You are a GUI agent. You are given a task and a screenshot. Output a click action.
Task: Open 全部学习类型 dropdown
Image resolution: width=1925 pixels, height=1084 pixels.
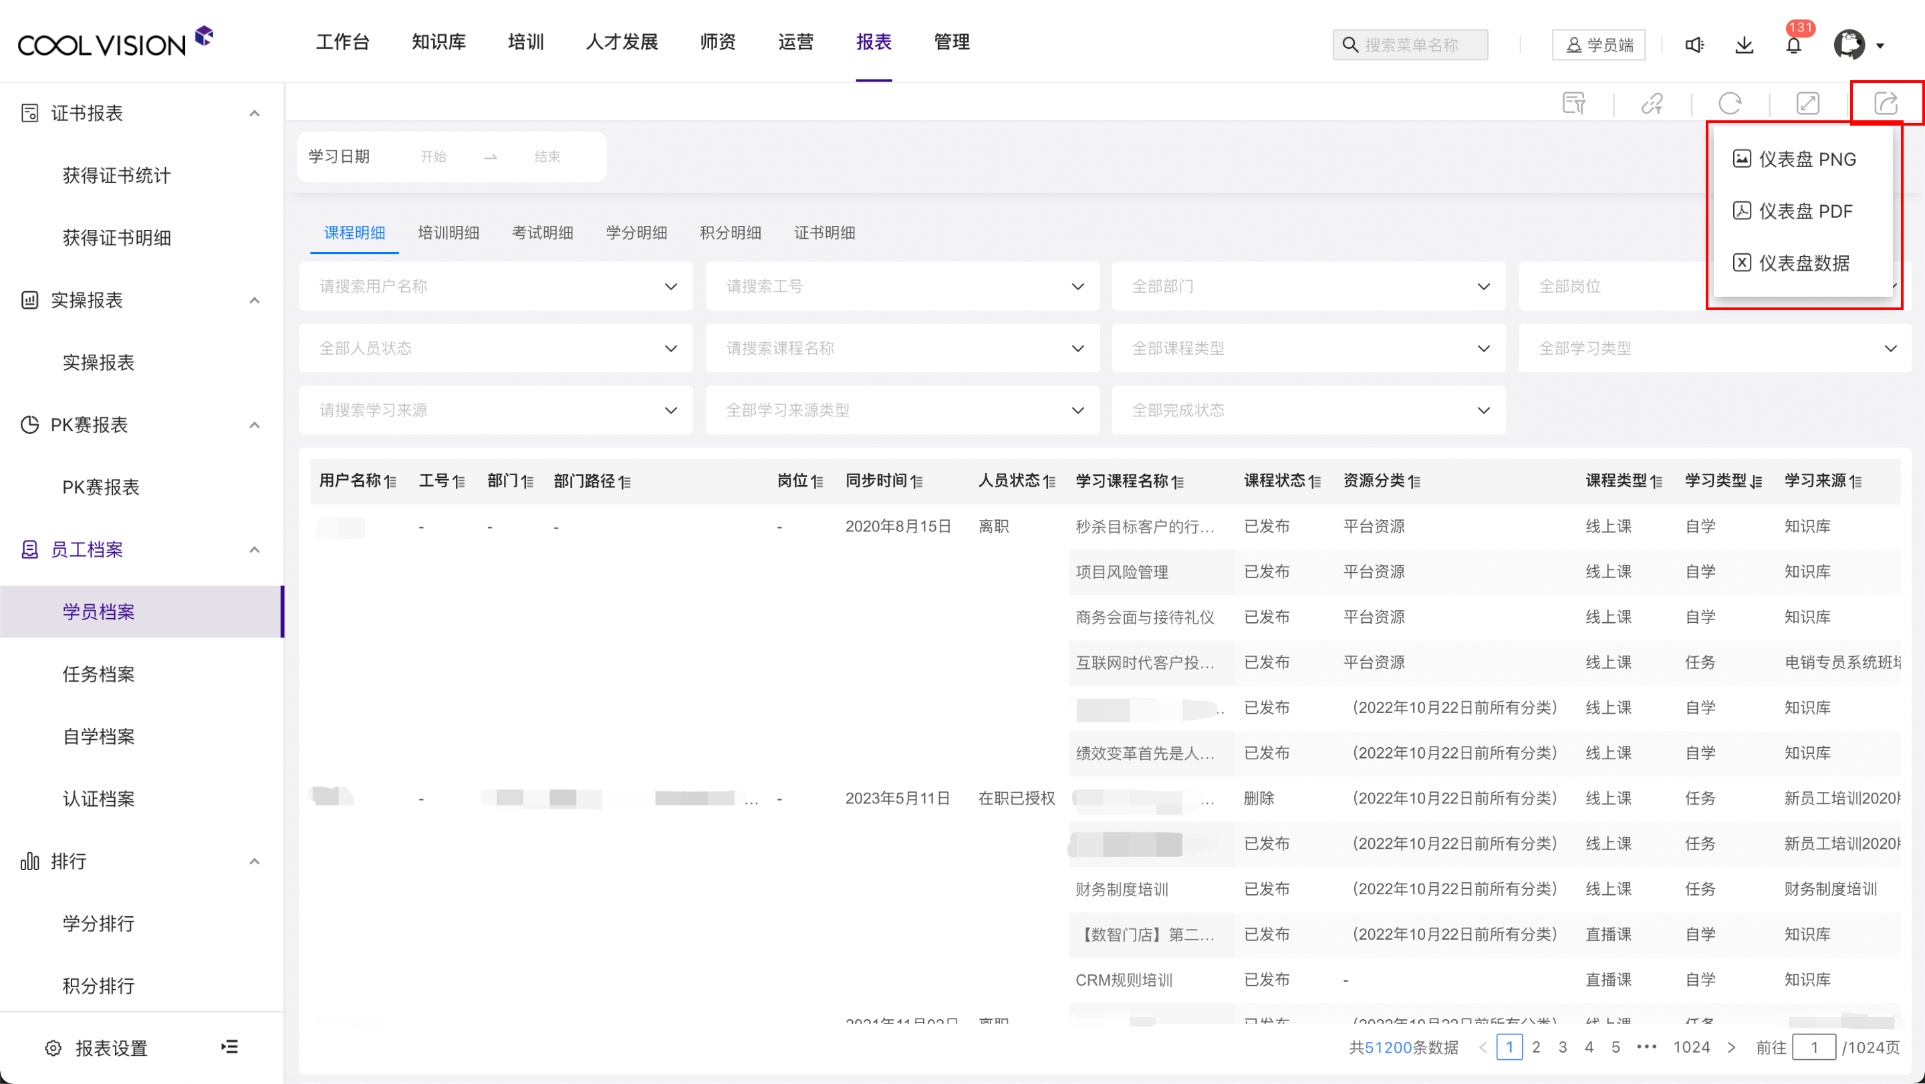point(1715,348)
